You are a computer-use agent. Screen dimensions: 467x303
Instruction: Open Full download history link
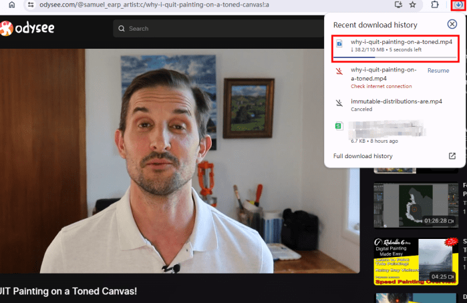tap(363, 156)
